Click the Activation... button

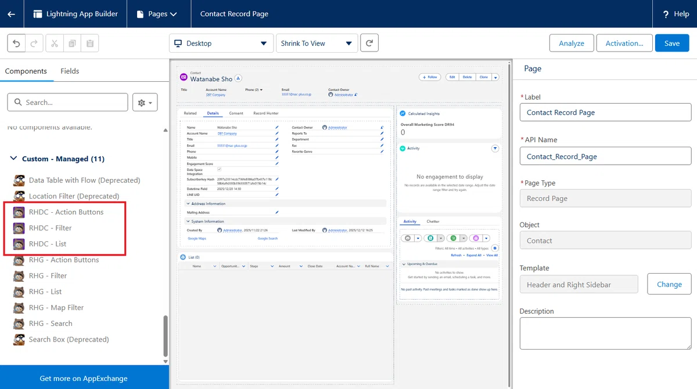pyautogui.click(x=624, y=43)
